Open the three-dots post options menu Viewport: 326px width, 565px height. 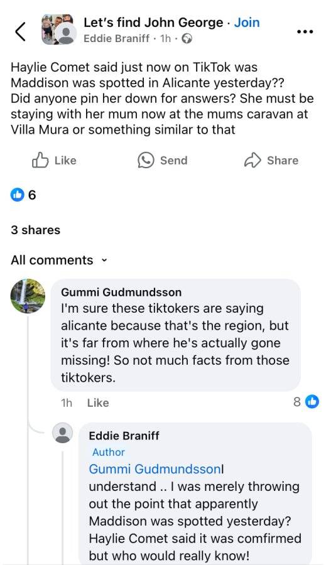[x=305, y=32]
